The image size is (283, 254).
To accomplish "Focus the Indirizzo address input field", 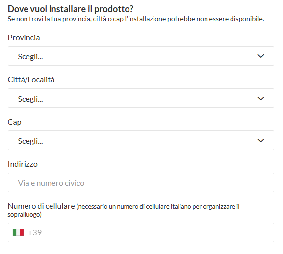I will pos(141,182).
